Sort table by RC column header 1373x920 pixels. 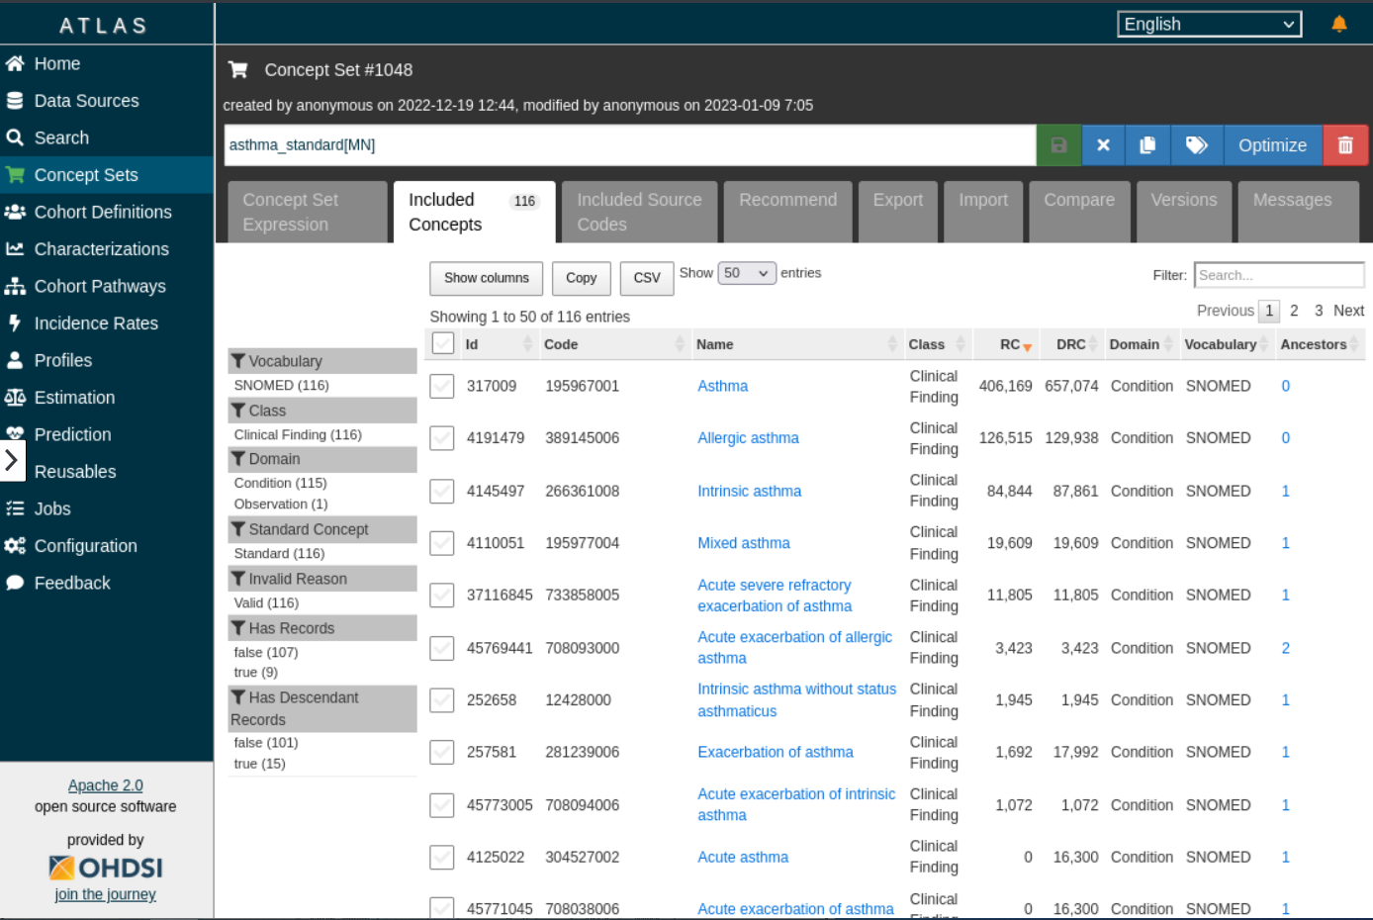tap(1010, 344)
